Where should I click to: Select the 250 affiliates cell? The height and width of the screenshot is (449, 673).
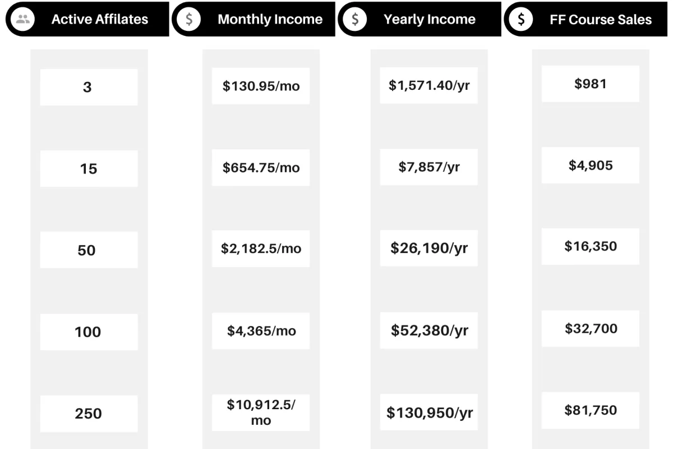89,414
